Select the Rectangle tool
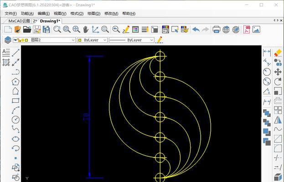 15,101
